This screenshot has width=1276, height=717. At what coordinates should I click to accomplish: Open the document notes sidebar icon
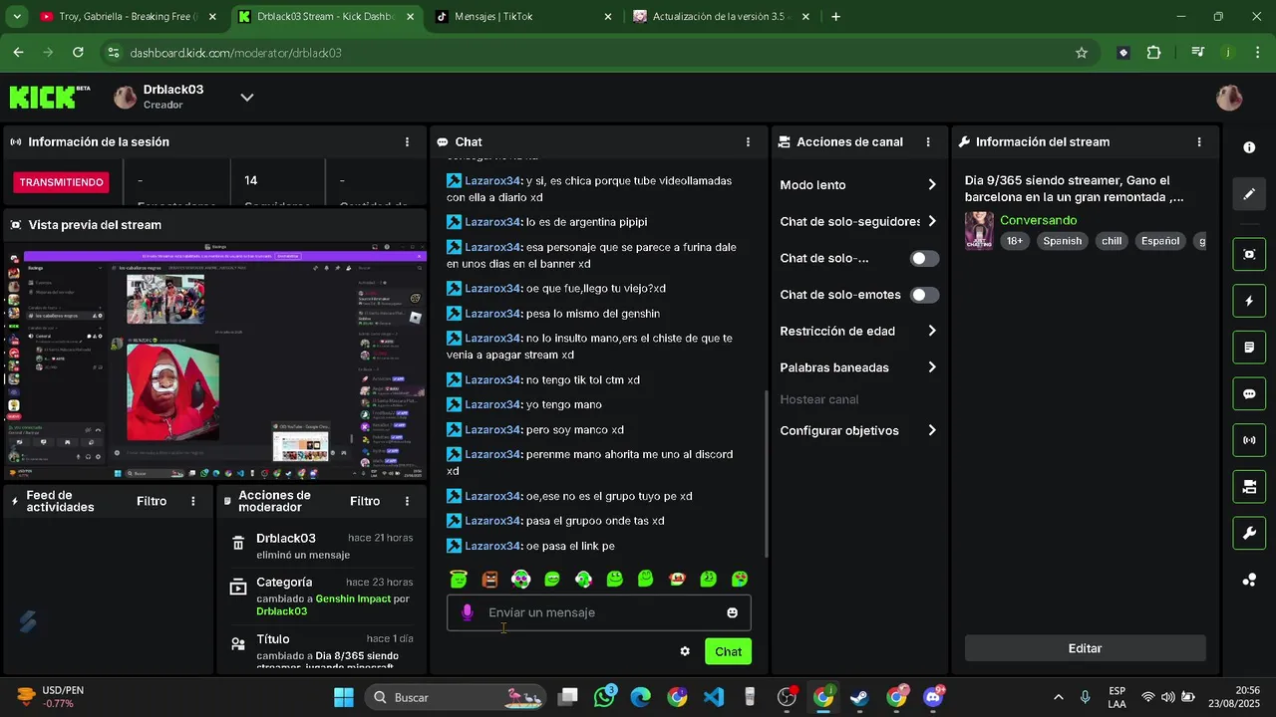coord(1249,348)
